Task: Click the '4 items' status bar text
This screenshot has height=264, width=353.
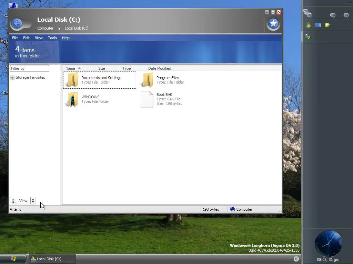Action: pyautogui.click(x=15, y=209)
